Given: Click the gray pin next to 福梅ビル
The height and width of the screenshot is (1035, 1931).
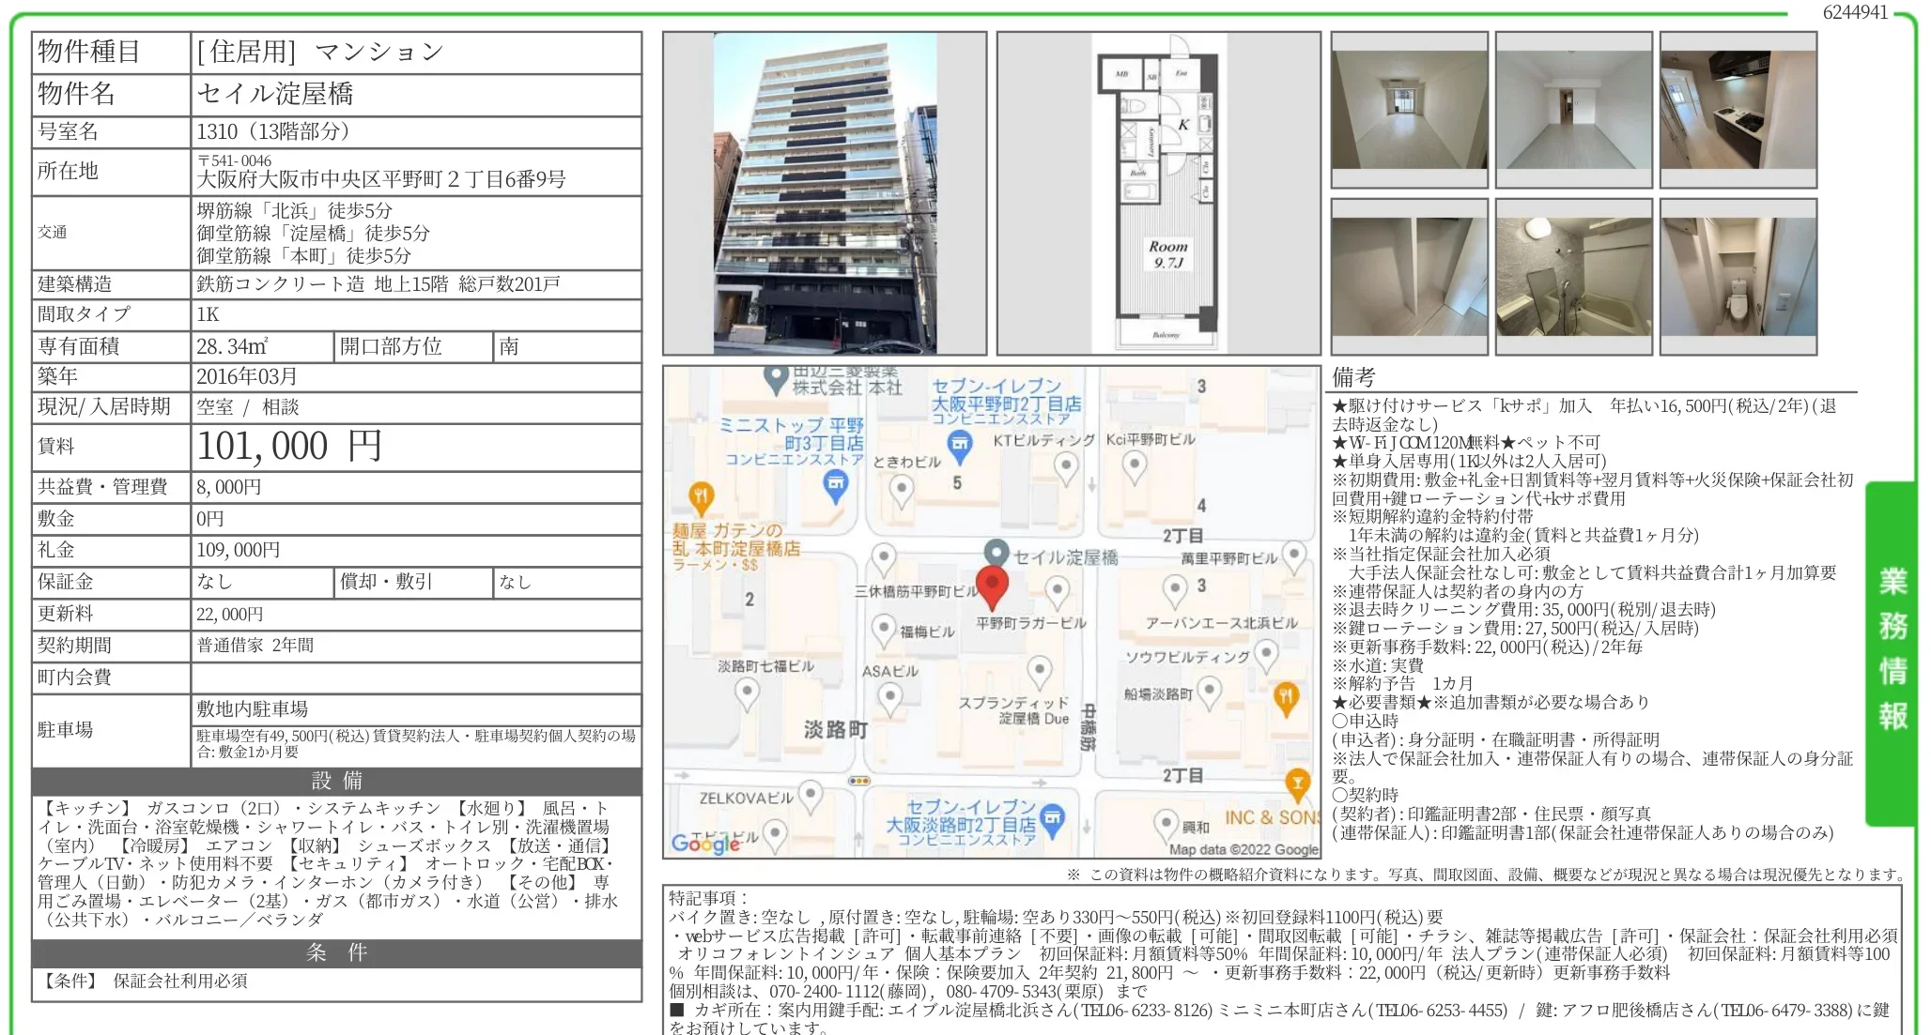Looking at the screenshot, I should coord(883,629).
